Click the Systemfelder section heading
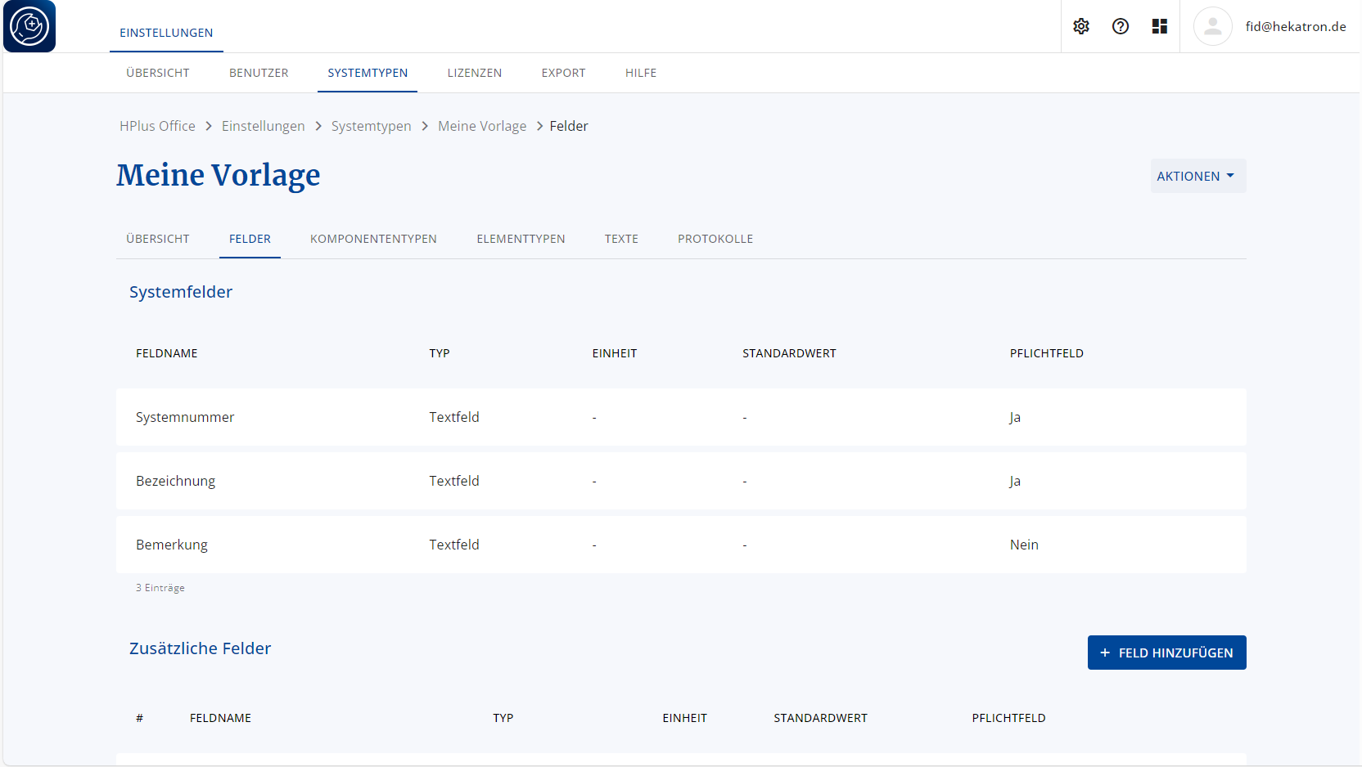Image resolution: width=1362 pixels, height=767 pixels. point(181,292)
